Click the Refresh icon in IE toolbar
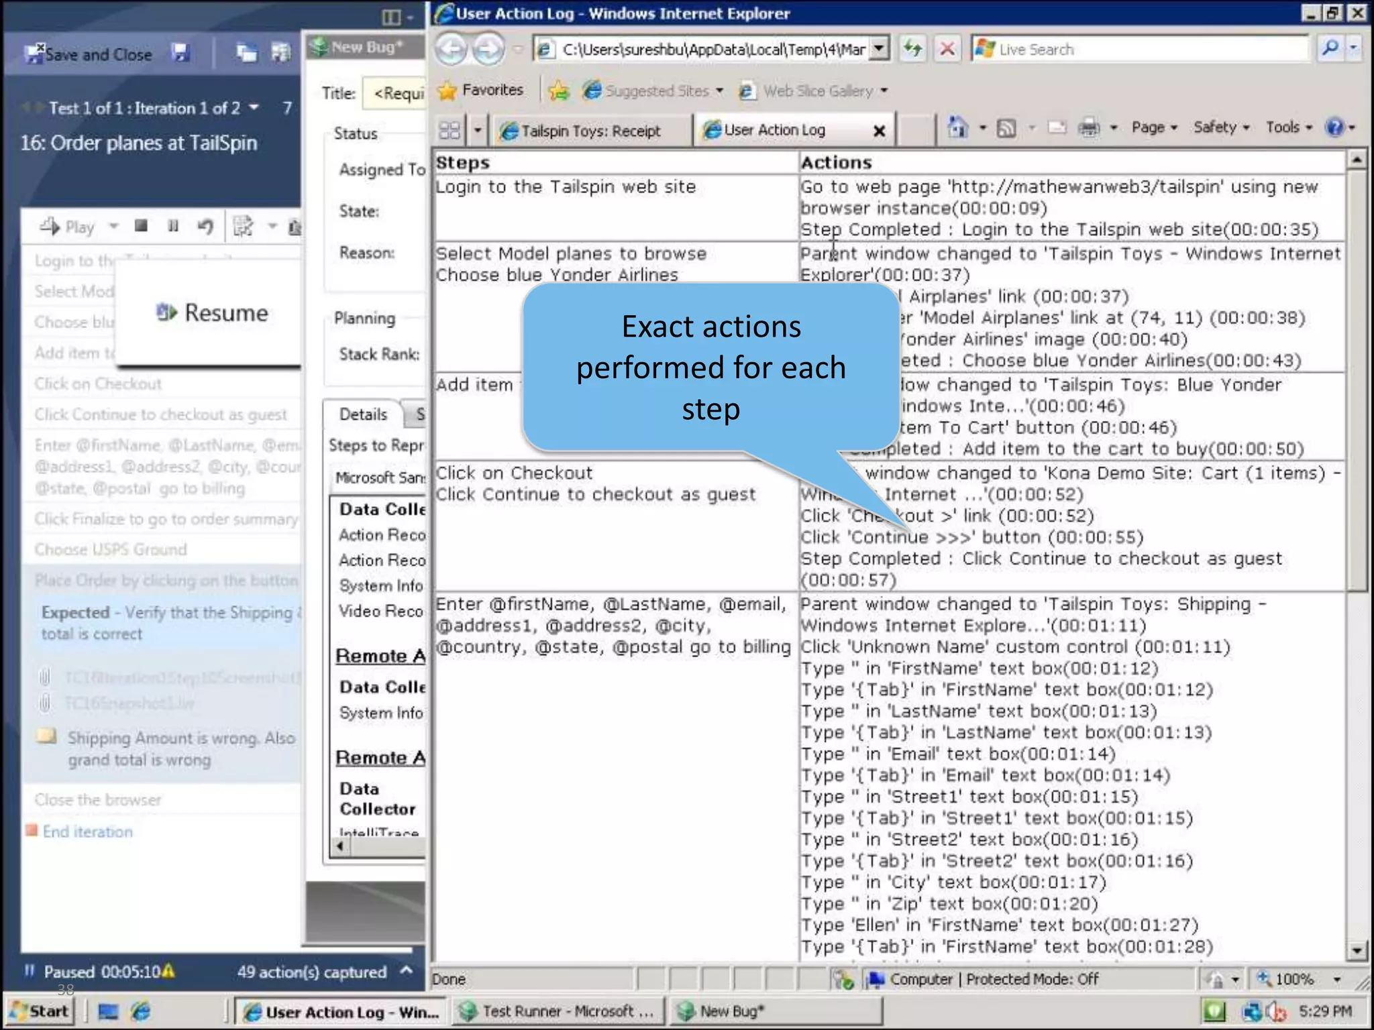The height and width of the screenshot is (1030, 1374). (x=912, y=49)
